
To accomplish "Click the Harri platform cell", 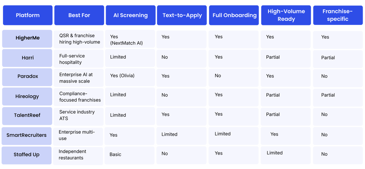I will tap(27, 58).
